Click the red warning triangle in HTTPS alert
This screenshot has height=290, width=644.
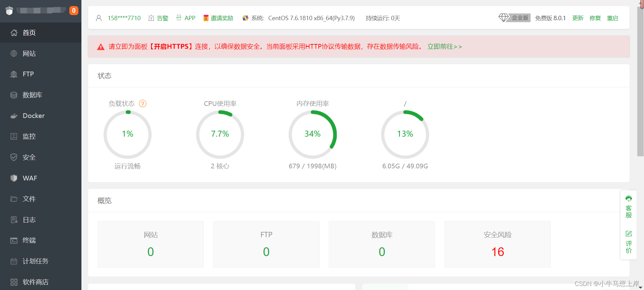(101, 47)
